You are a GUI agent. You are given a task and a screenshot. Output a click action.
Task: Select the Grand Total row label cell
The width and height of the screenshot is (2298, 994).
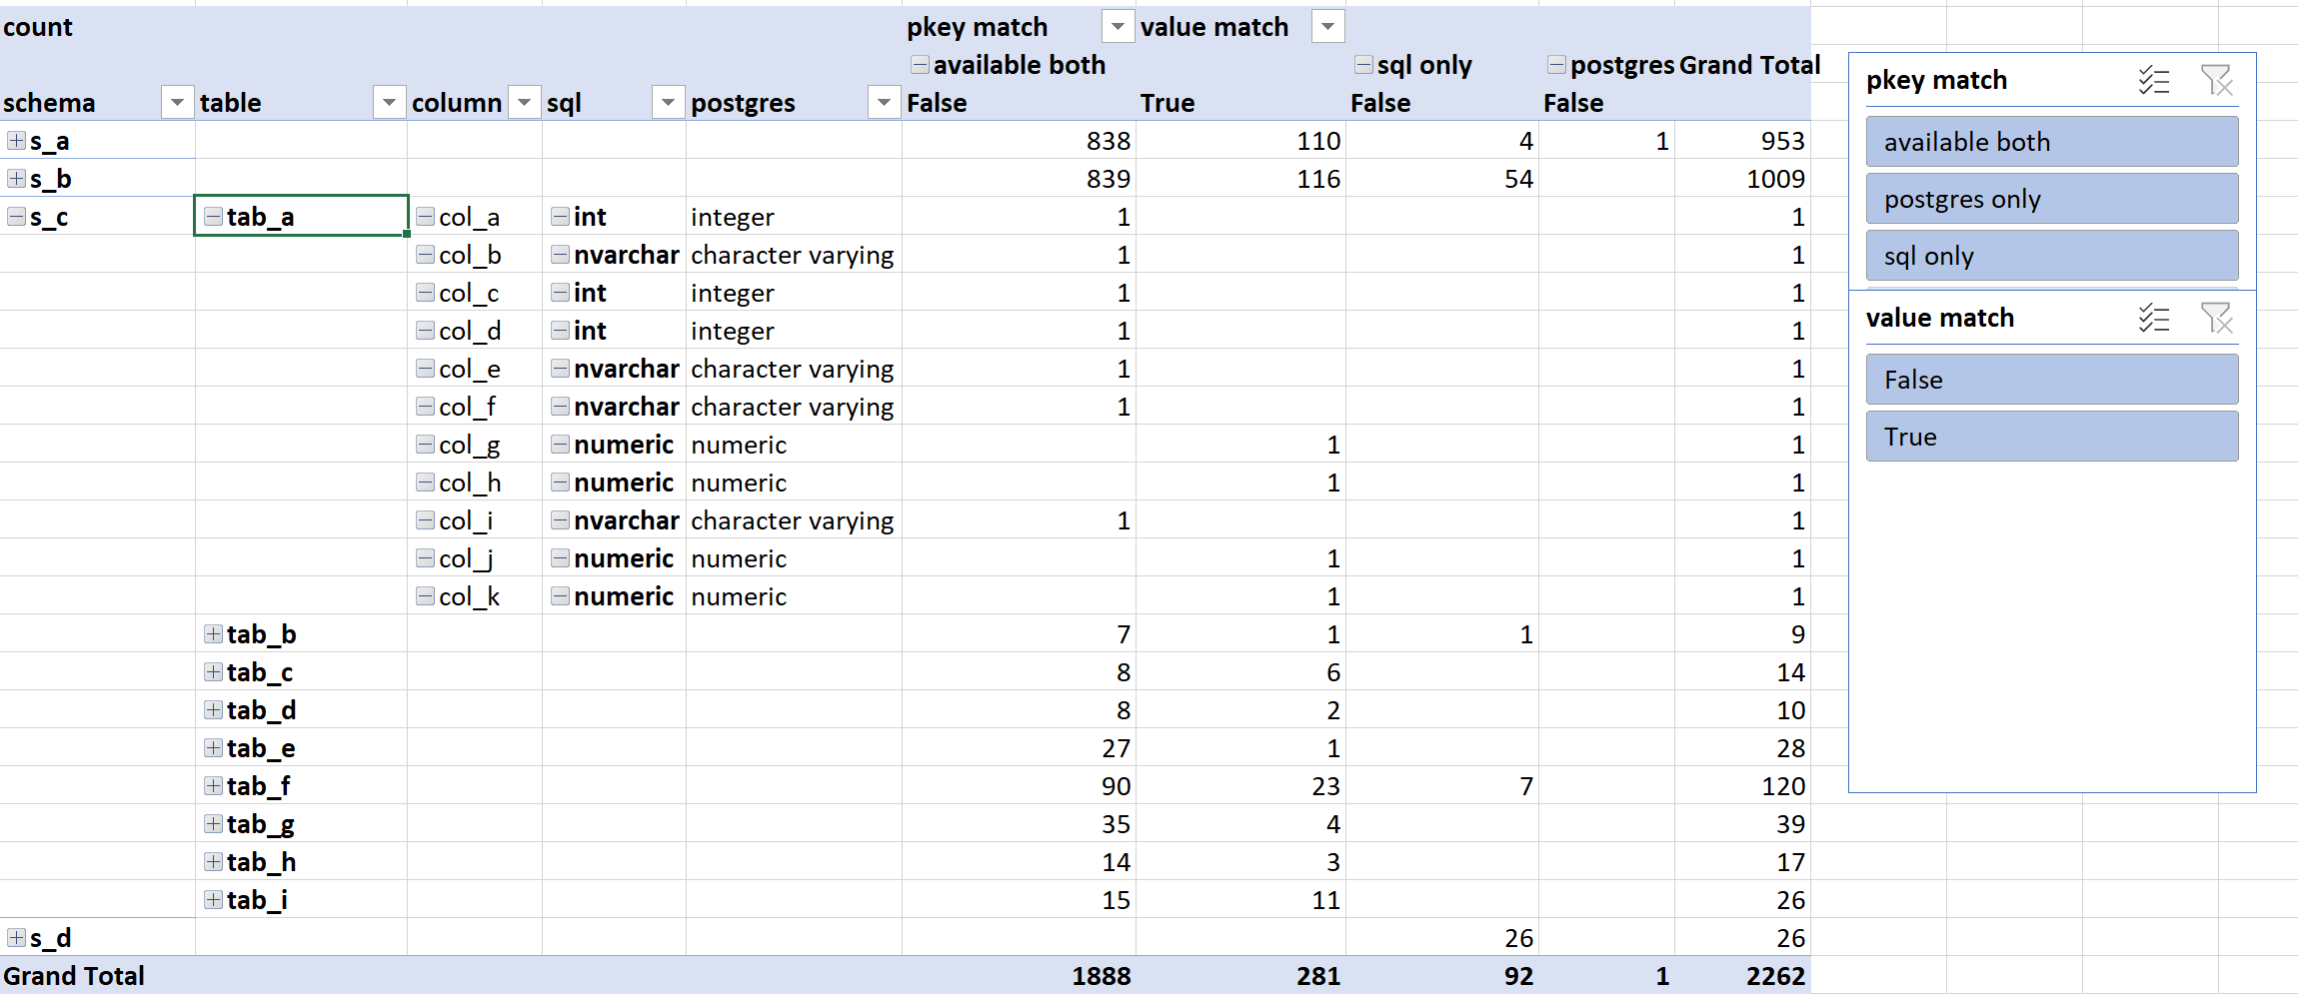pyautogui.click(x=74, y=975)
